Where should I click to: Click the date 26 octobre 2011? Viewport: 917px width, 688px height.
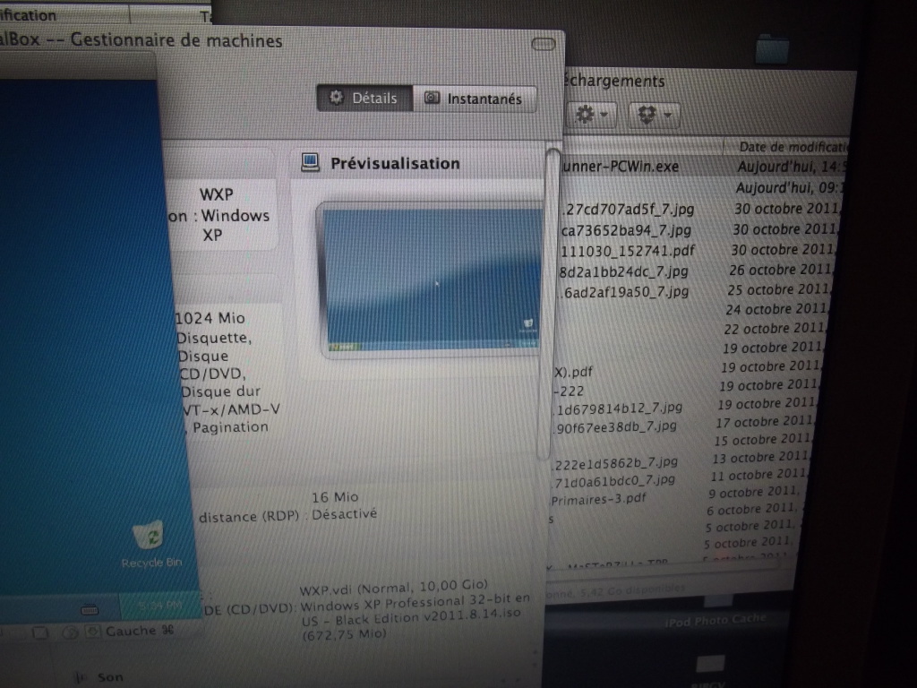pyautogui.click(x=781, y=270)
